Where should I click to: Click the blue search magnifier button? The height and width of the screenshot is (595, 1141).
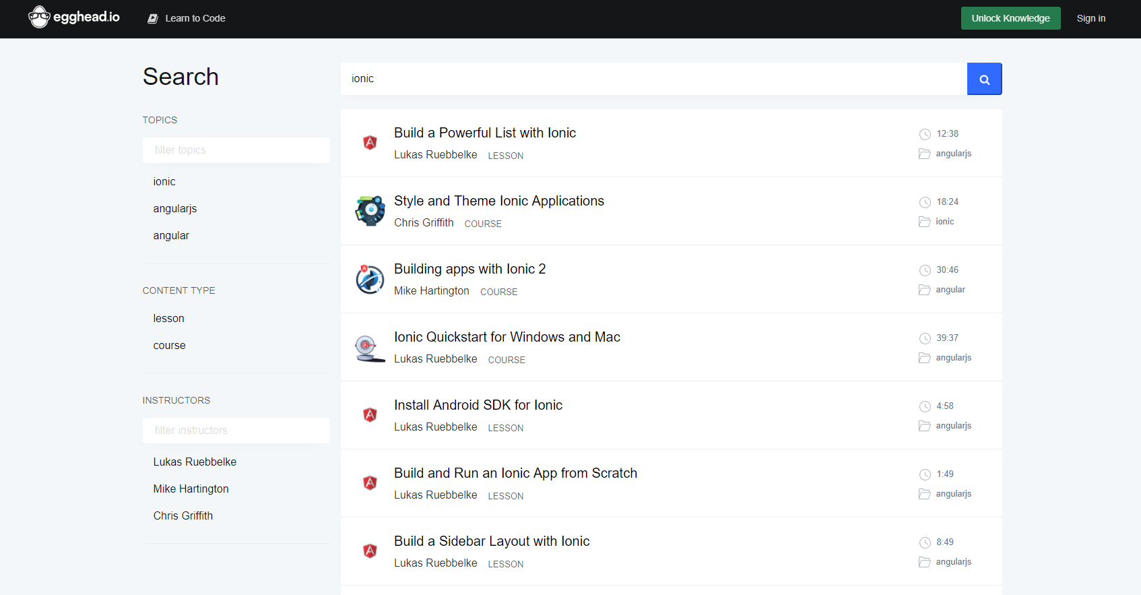pyautogui.click(x=984, y=79)
